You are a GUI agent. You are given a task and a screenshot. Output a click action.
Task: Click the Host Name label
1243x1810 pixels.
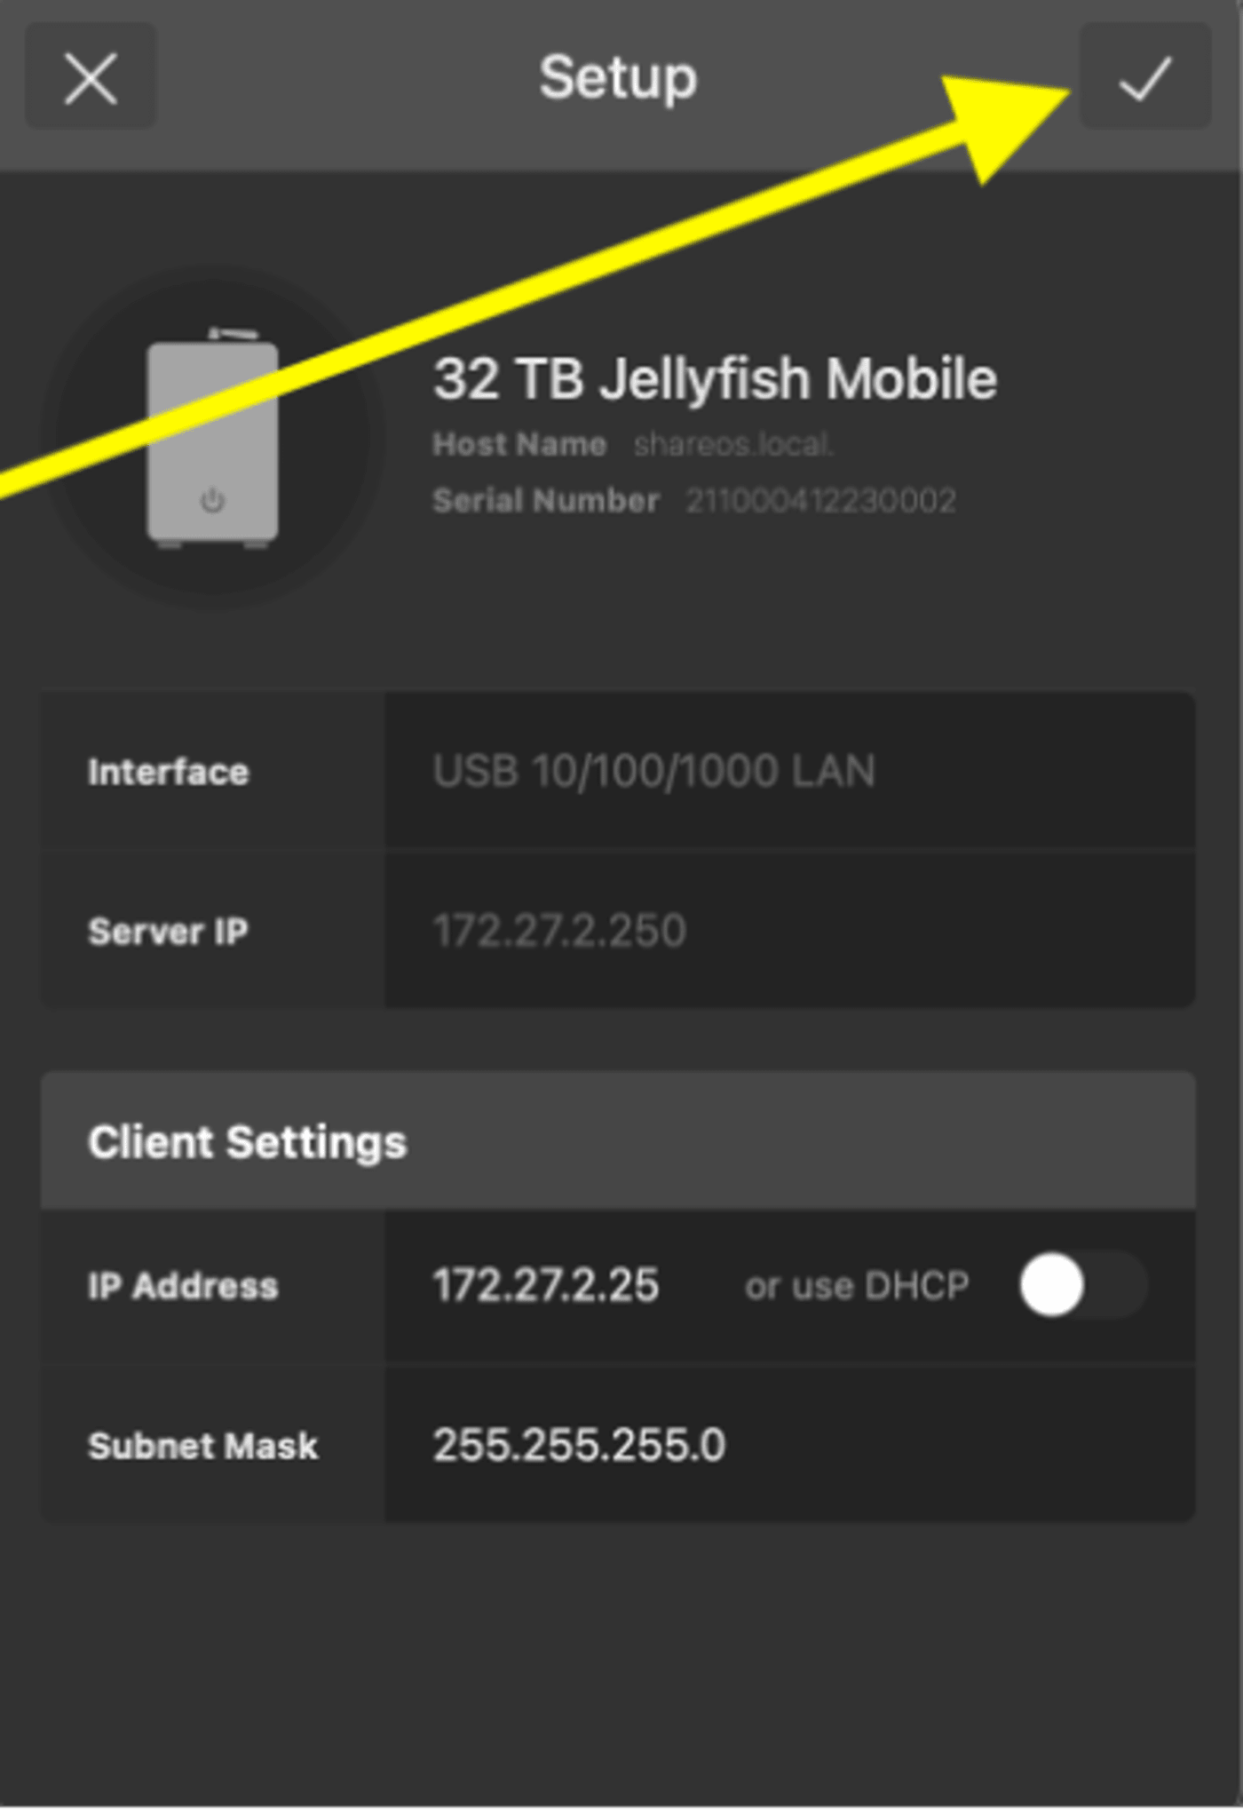519,444
